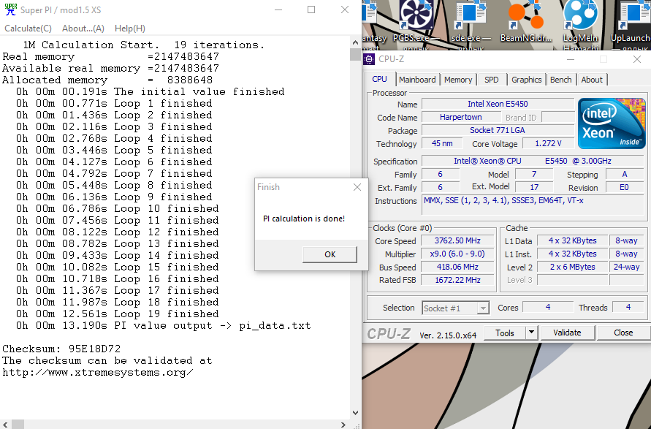Click the x9.0 multiplier value
This screenshot has width=651, height=429.
(x=457, y=254)
